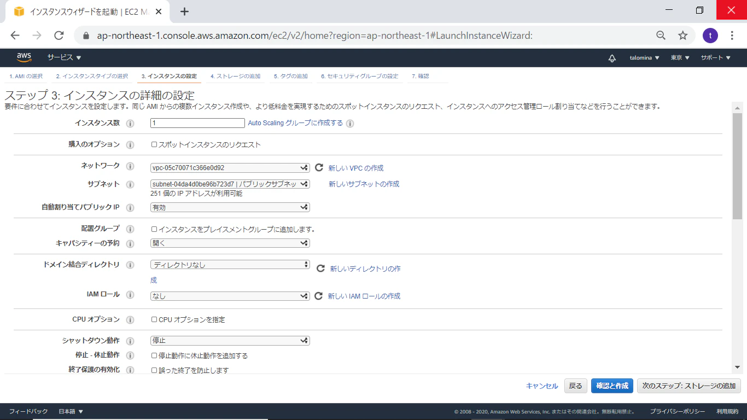Check 停止動作に休止動作を追加する
The height and width of the screenshot is (420, 747).
pos(154,355)
